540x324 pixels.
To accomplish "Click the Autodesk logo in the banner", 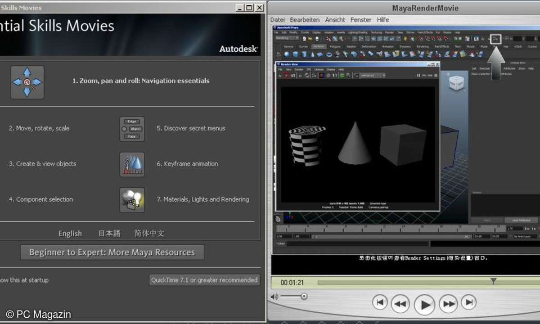I will pyautogui.click(x=238, y=49).
